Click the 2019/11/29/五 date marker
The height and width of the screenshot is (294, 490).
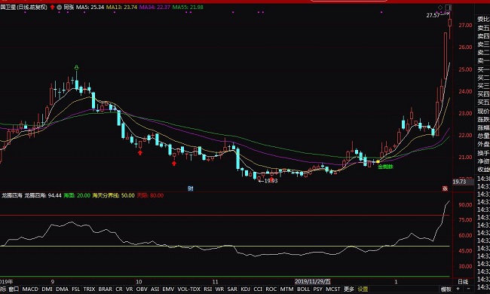[313, 281]
